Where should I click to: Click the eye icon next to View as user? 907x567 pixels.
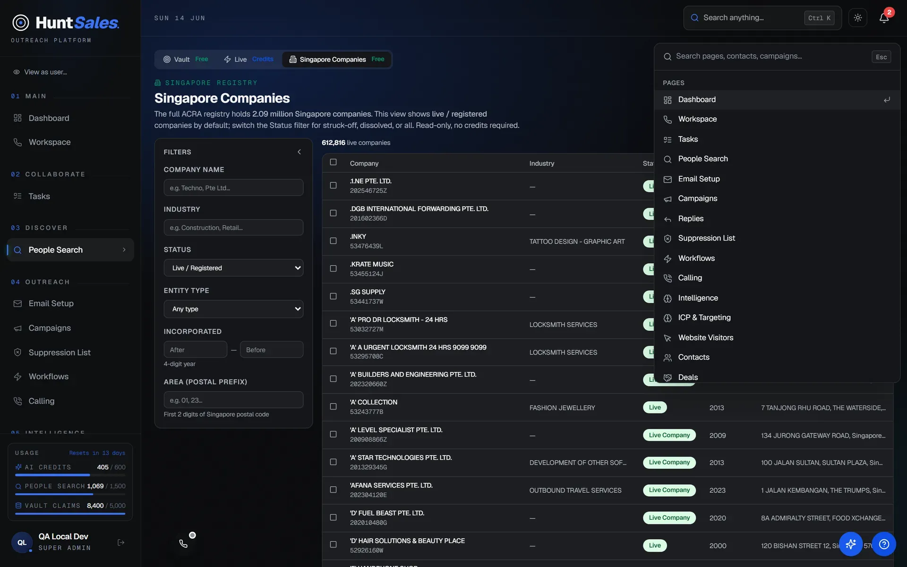(x=17, y=72)
